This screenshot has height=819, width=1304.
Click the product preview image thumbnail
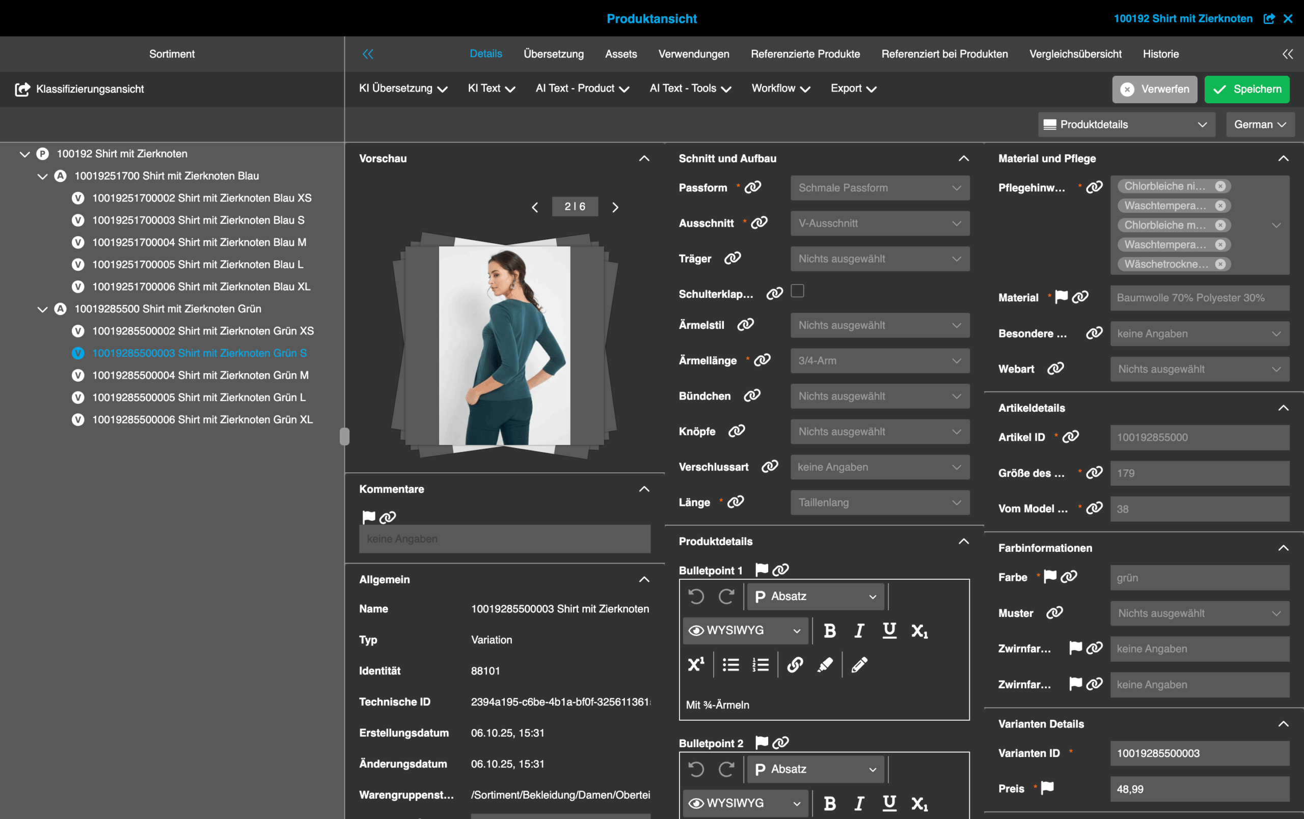pyautogui.click(x=504, y=345)
